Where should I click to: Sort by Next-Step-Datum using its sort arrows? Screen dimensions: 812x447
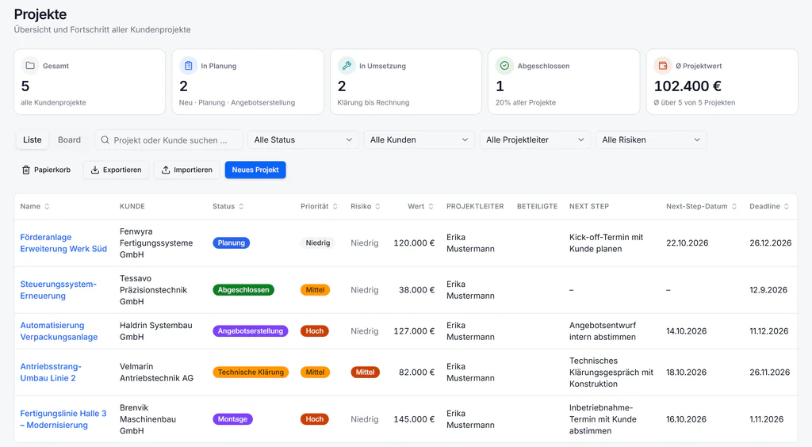(x=733, y=206)
